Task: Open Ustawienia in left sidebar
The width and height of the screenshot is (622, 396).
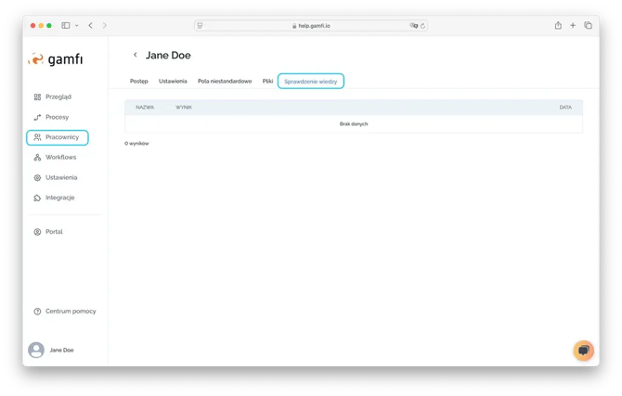Action: pyautogui.click(x=60, y=177)
